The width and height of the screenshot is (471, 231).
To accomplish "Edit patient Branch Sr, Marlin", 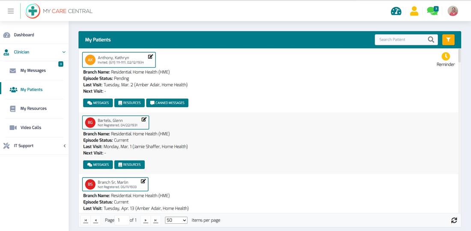I will click(143, 181).
